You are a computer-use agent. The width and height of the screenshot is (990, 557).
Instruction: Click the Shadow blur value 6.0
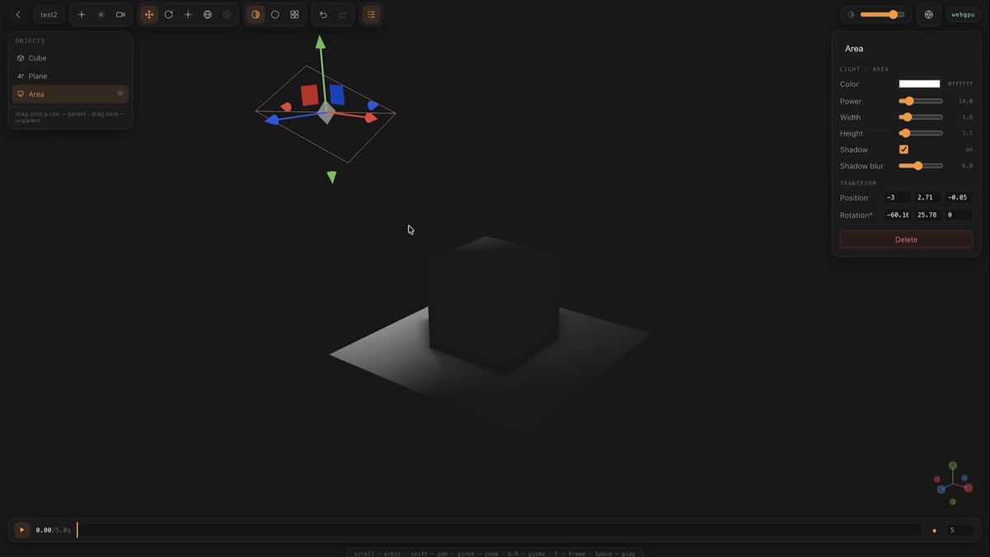coord(967,166)
